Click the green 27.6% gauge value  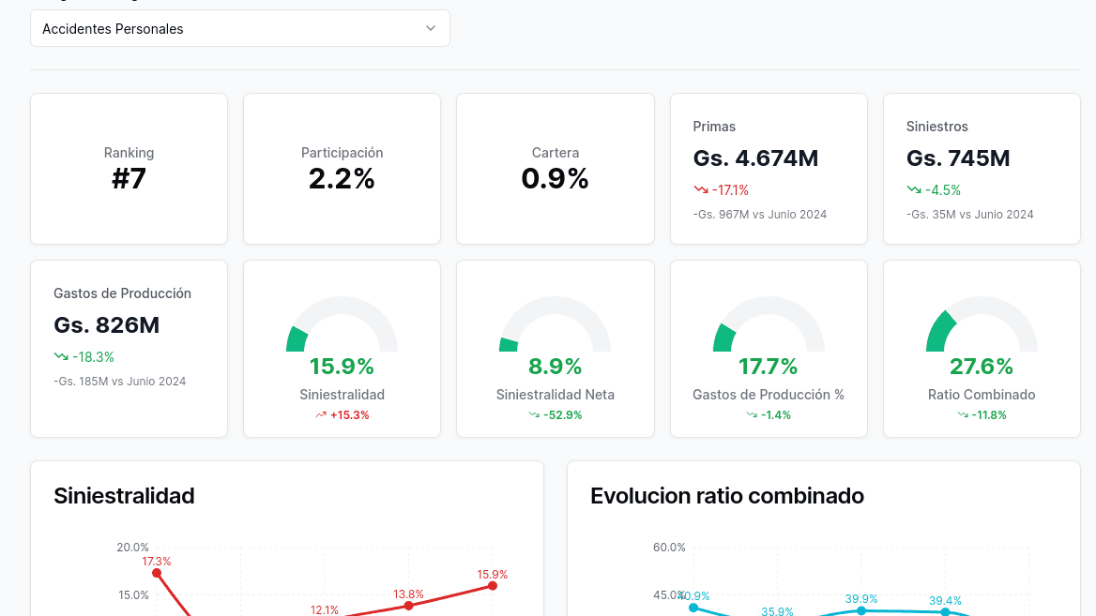982,366
